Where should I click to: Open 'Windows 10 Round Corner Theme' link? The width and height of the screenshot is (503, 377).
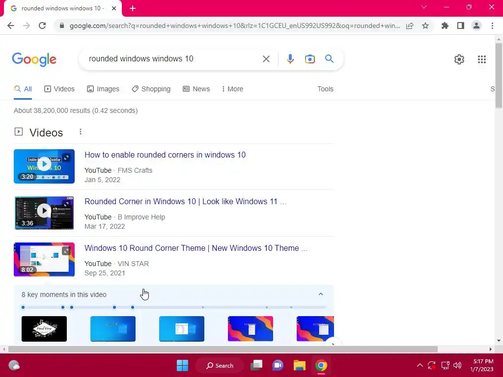(196, 248)
